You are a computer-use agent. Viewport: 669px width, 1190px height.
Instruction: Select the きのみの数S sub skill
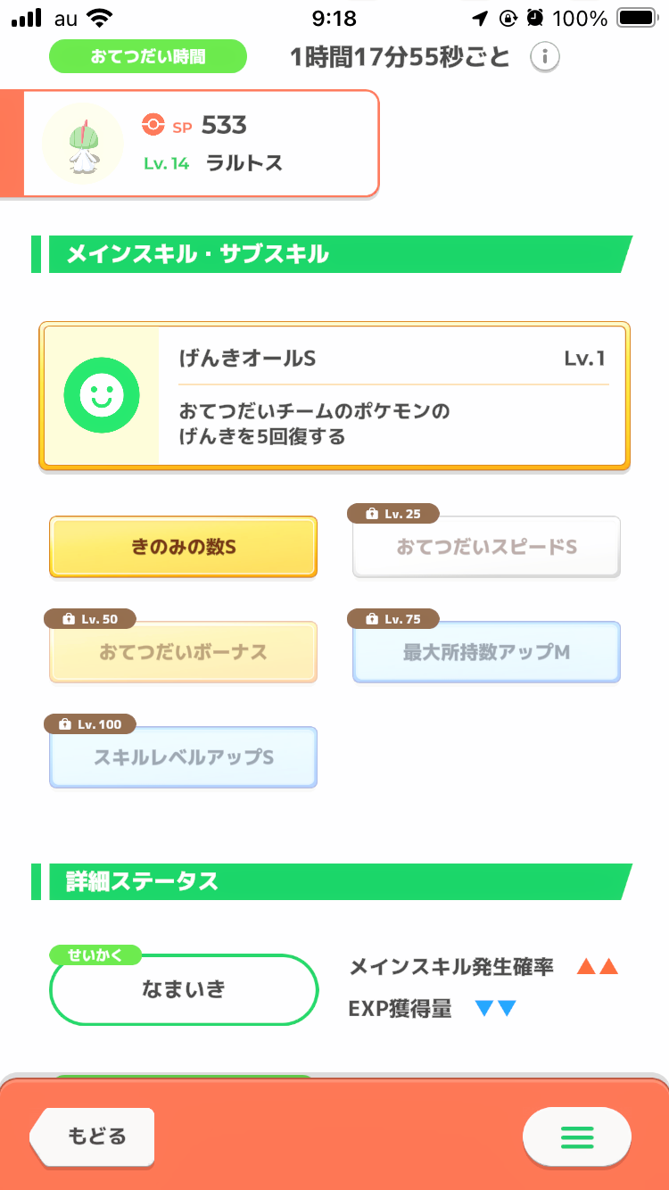(x=183, y=547)
